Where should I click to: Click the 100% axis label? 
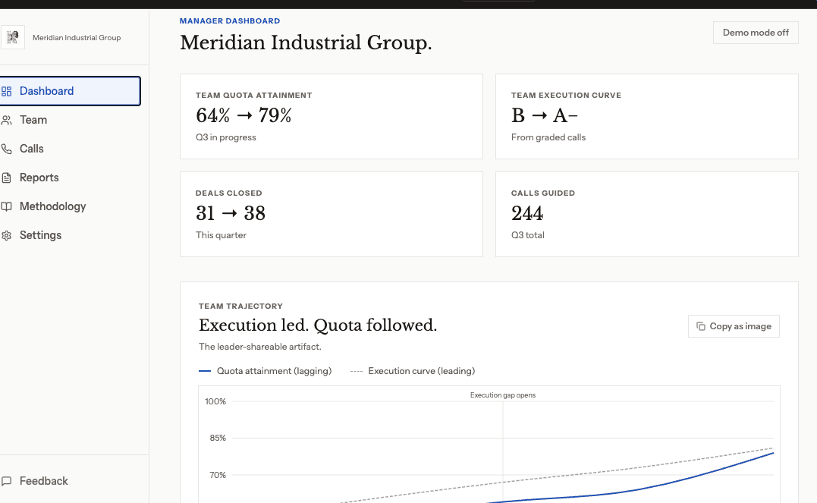[215, 401]
